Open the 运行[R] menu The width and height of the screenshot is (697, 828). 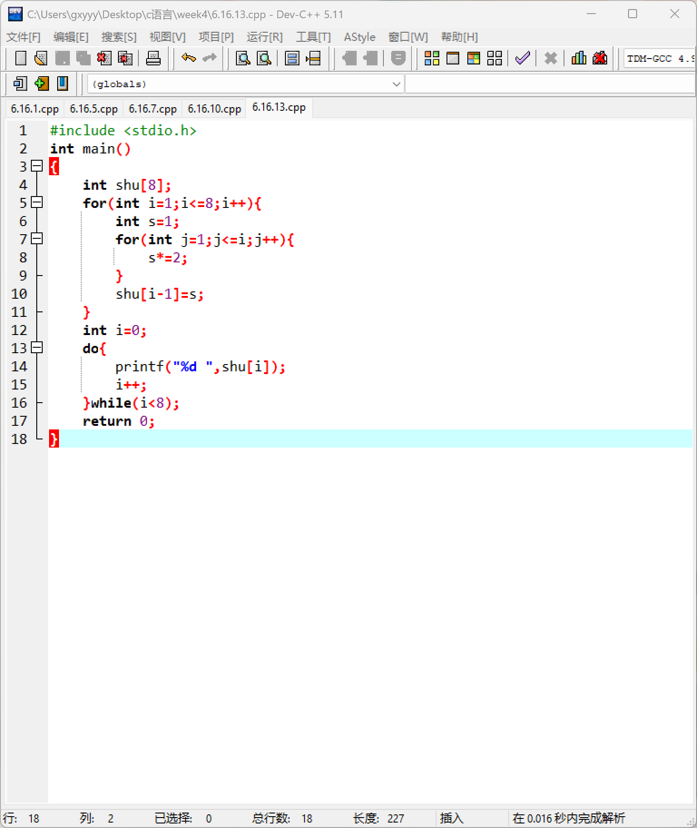pos(265,37)
